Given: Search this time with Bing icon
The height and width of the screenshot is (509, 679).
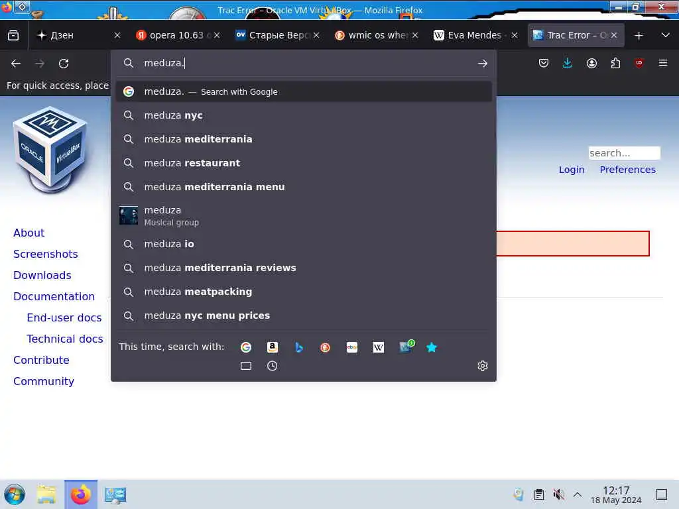Looking at the screenshot, I should click(299, 347).
